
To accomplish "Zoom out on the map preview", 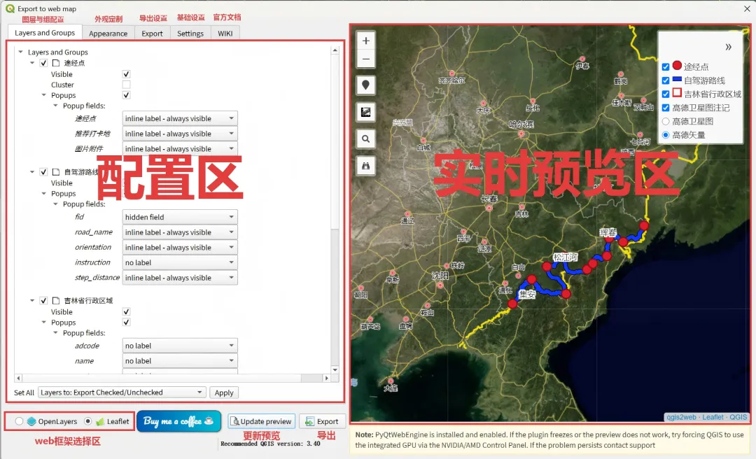I will coord(366,59).
